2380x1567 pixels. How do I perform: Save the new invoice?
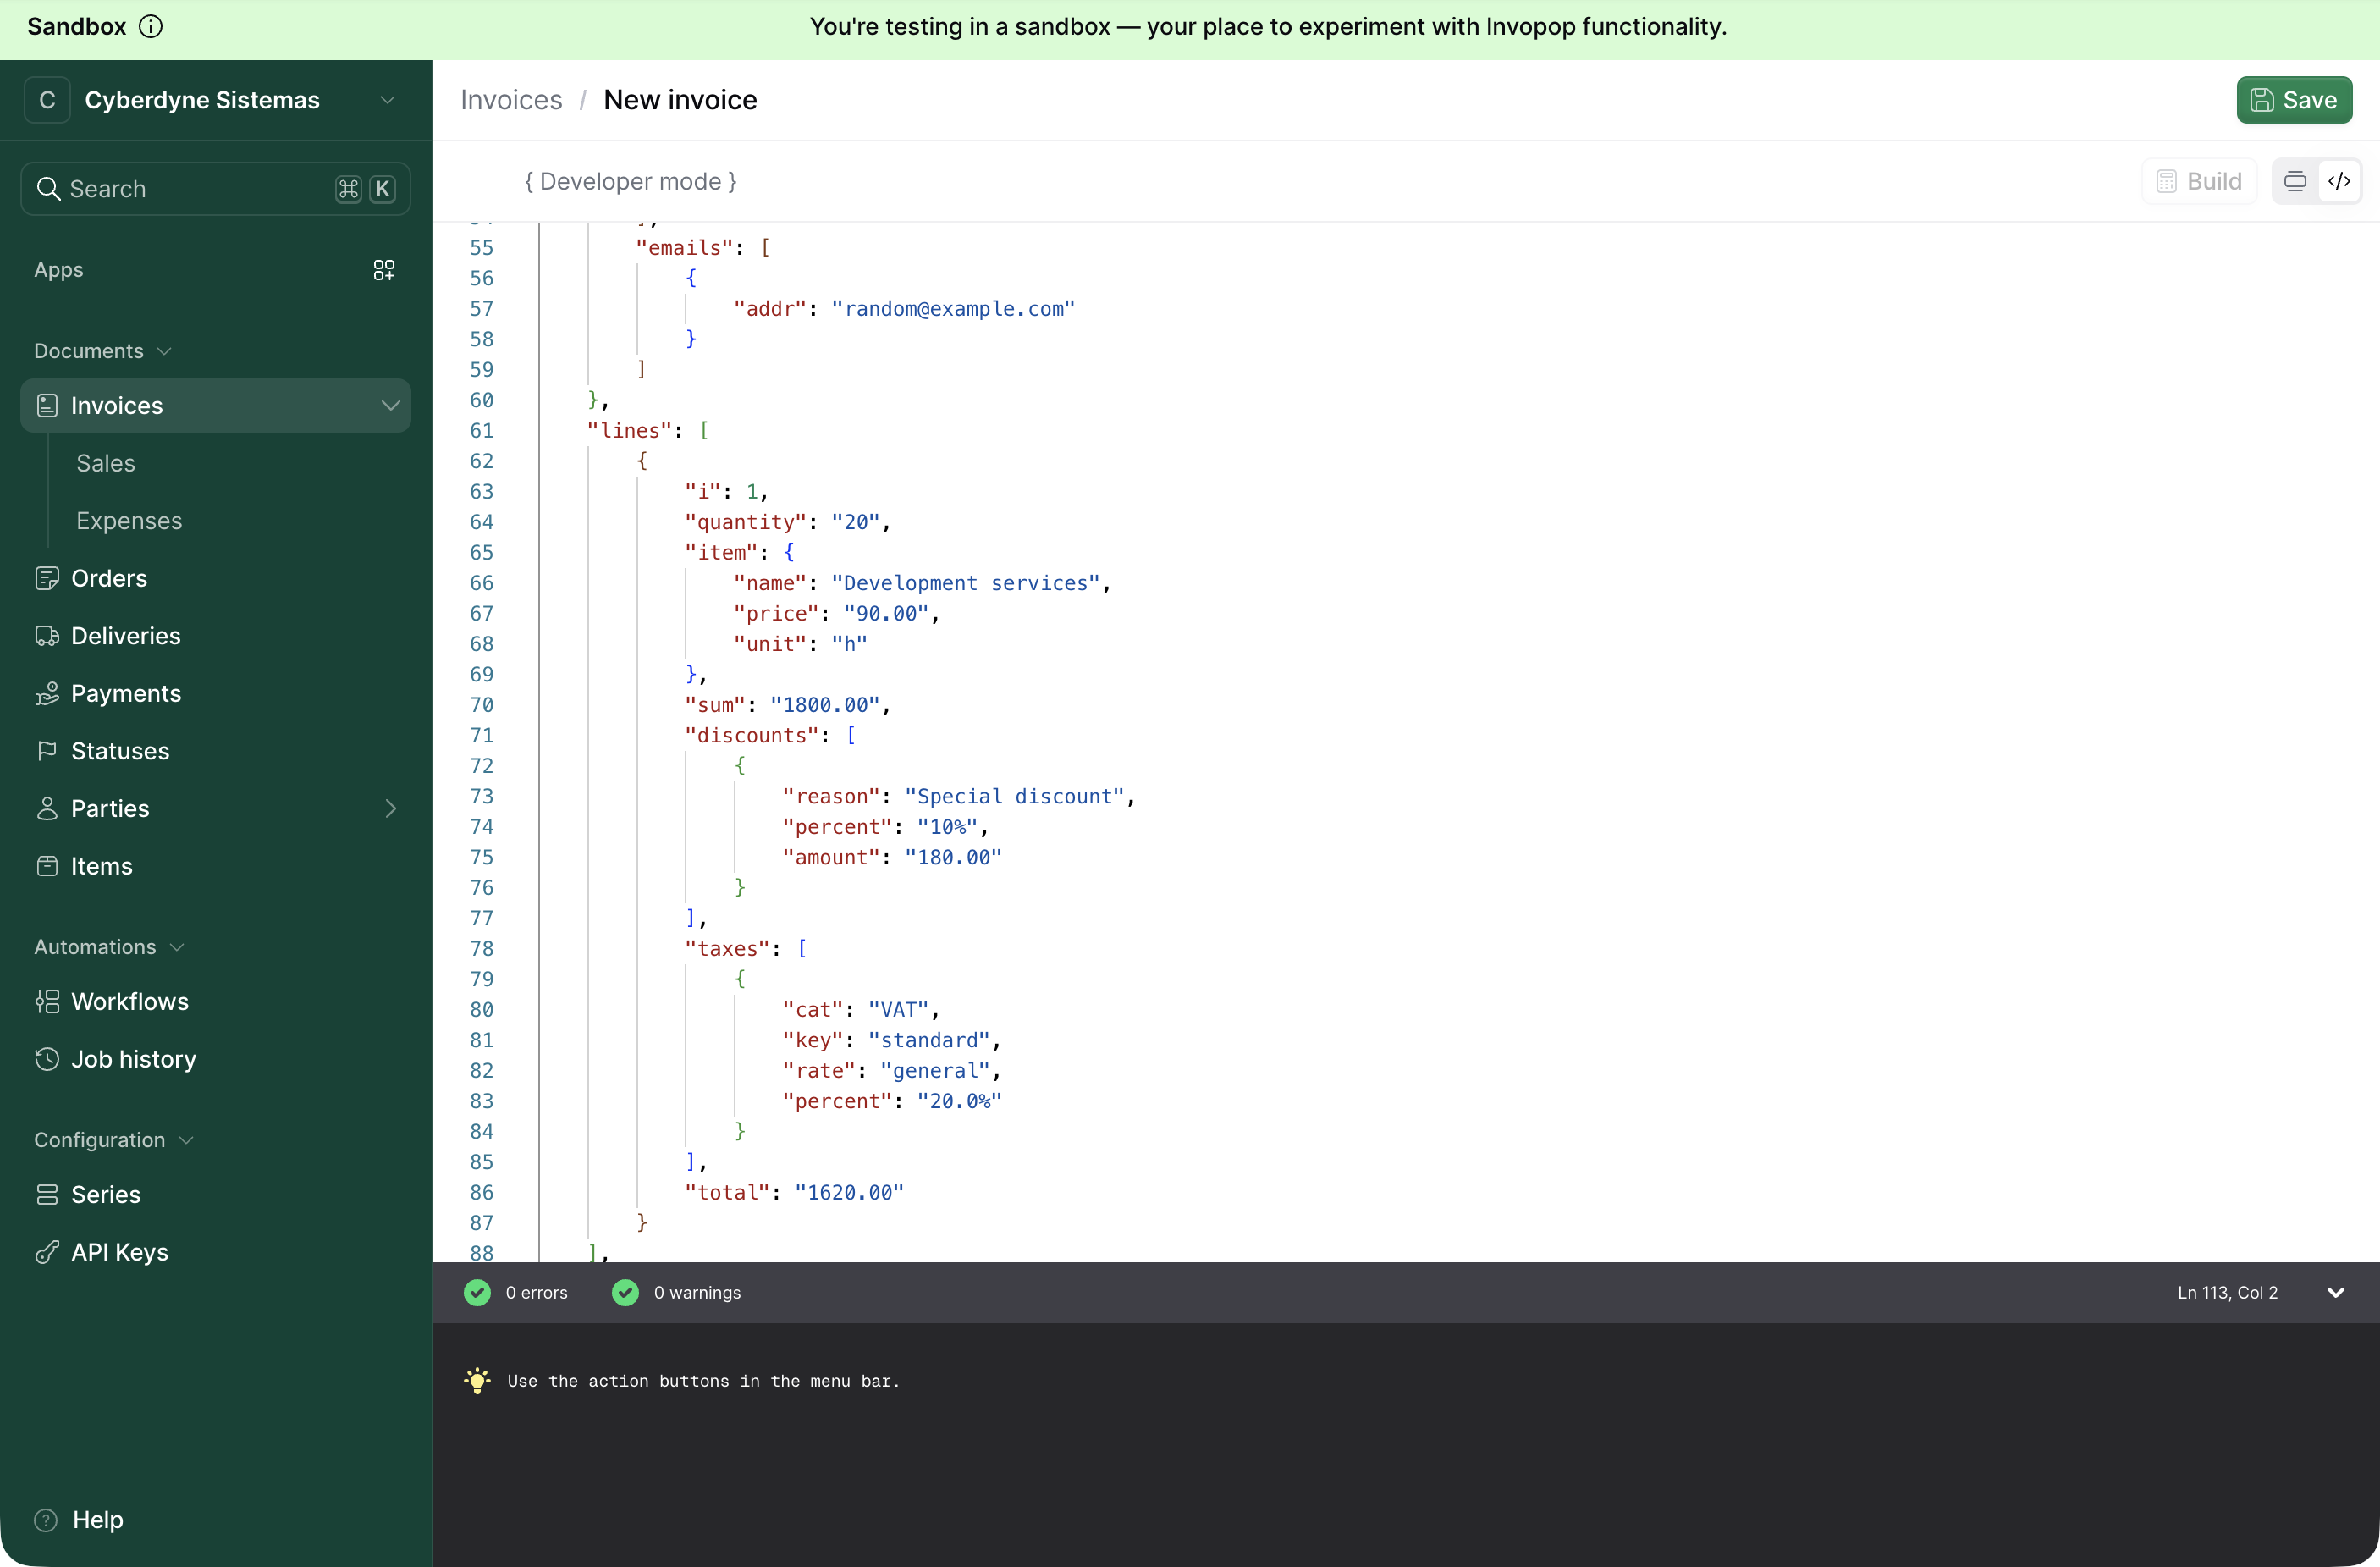point(2294,100)
